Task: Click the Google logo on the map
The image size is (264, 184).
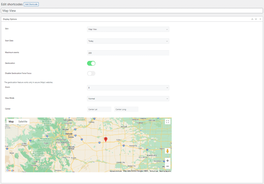Action: [10, 170]
